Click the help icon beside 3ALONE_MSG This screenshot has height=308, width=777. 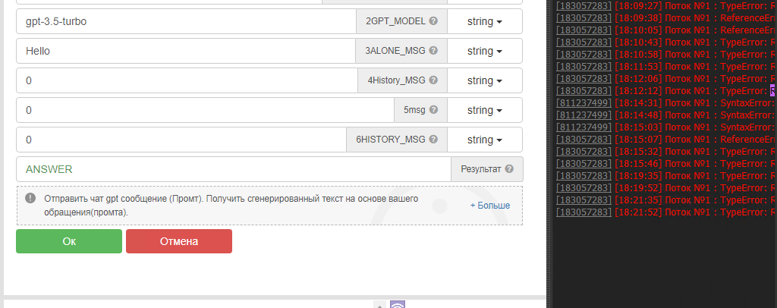click(x=433, y=51)
